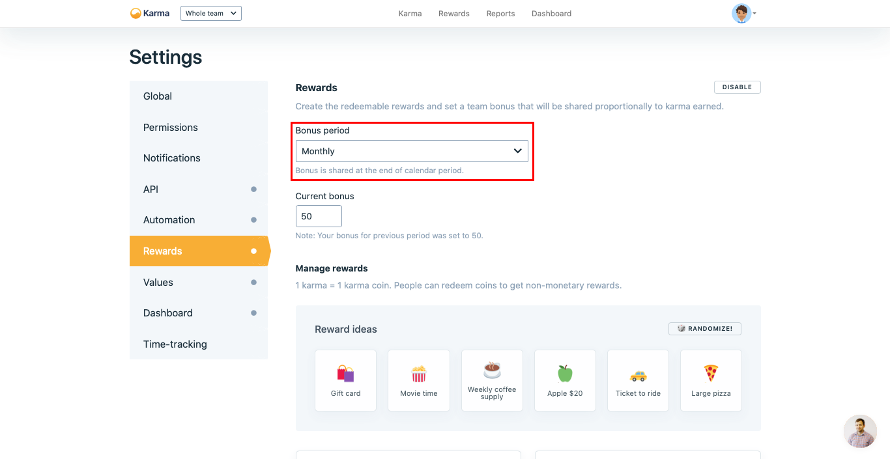Select the Rewards settings sidebar item
890x459 pixels.
(199, 251)
